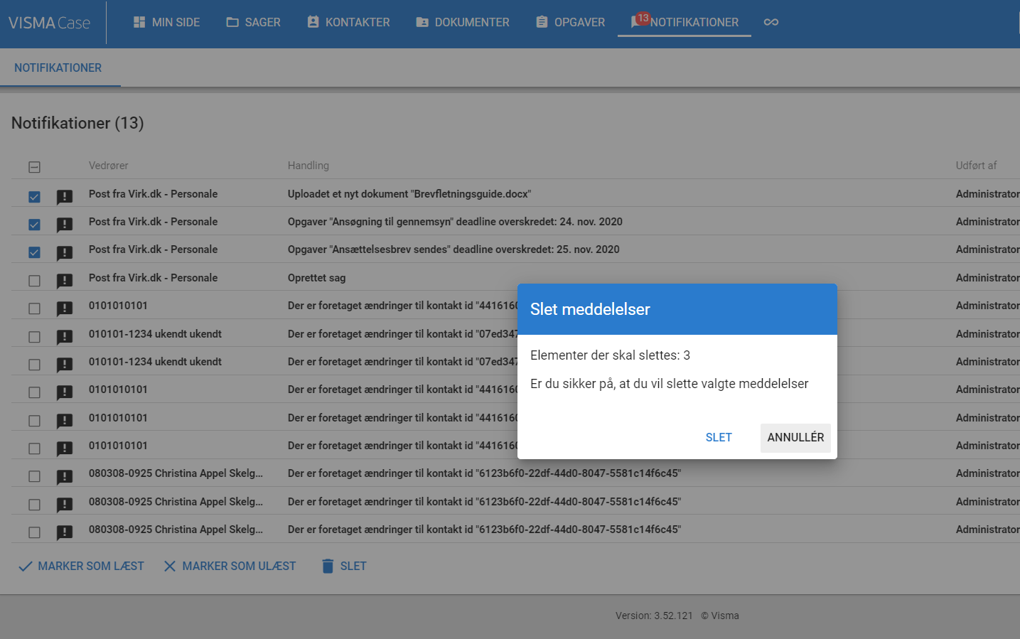Open the SAGER menu

[254, 22]
